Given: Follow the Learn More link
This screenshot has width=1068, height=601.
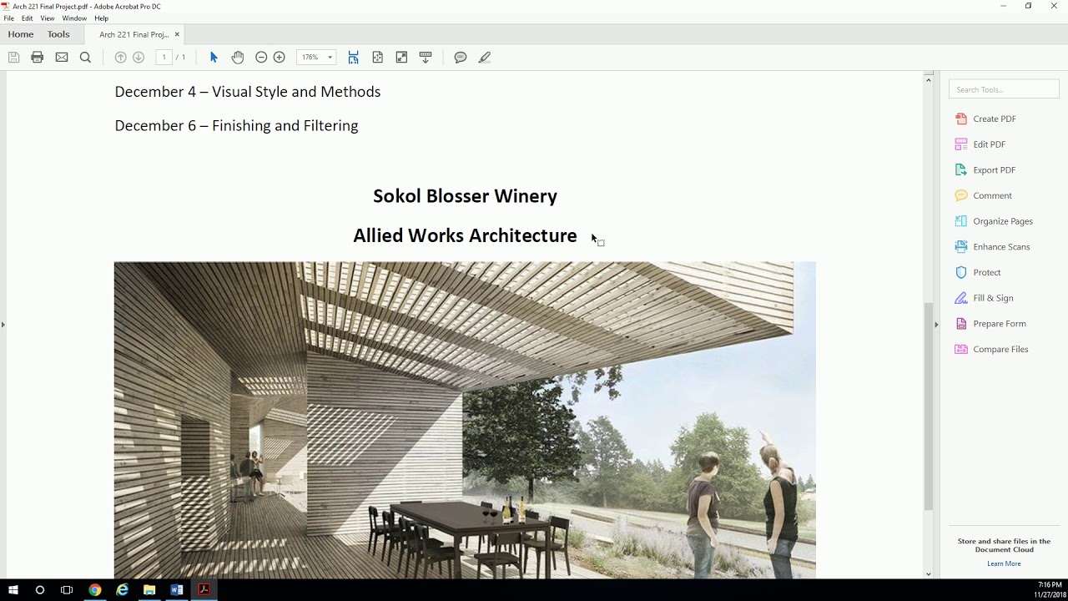Looking at the screenshot, I should 1004,563.
